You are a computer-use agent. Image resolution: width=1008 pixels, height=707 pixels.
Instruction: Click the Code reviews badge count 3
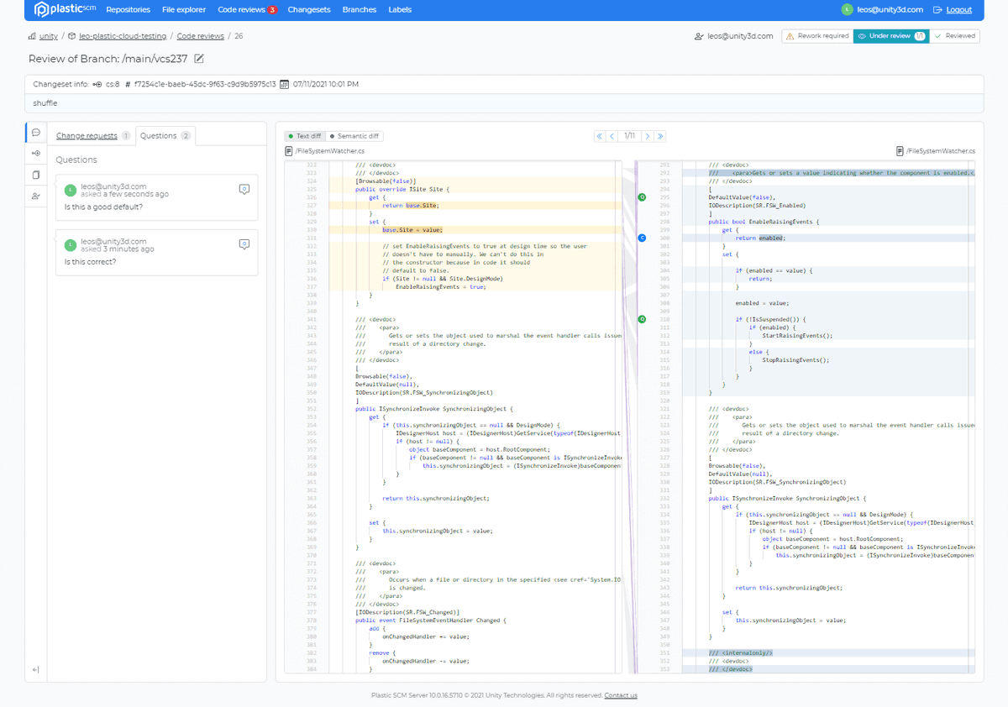[272, 10]
